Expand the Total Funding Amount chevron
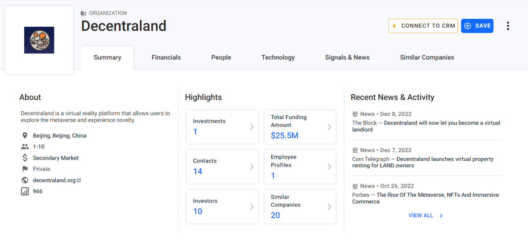 [x=329, y=127]
